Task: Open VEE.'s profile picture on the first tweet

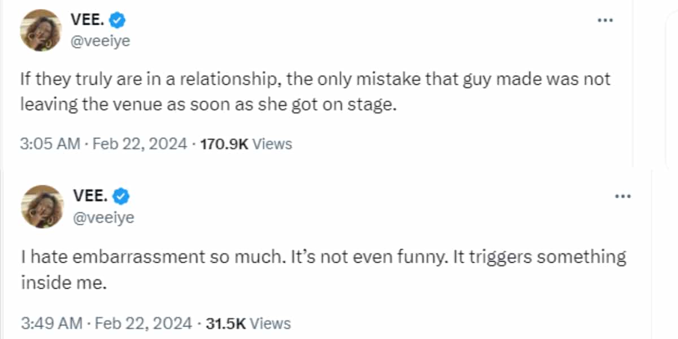Action: (41, 31)
